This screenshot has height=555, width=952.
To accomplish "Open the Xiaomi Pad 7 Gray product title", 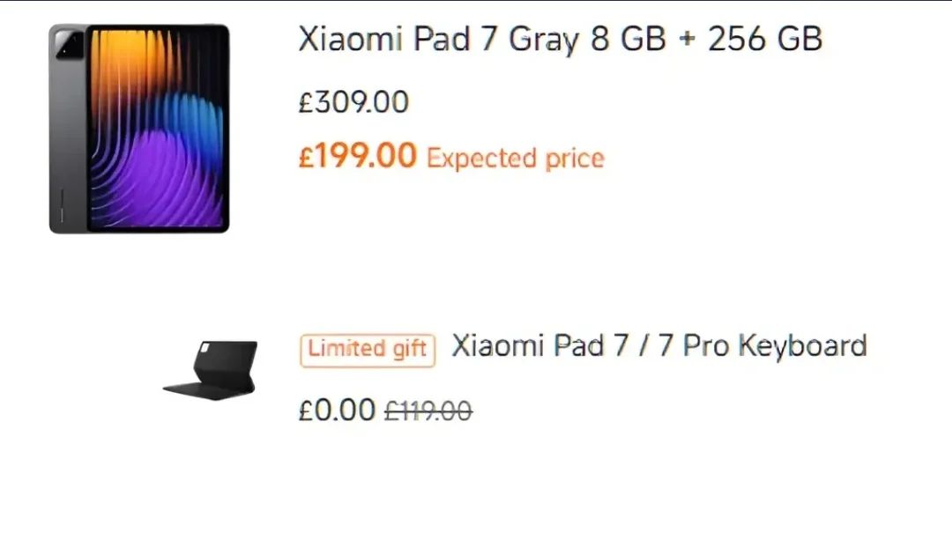I will point(560,40).
